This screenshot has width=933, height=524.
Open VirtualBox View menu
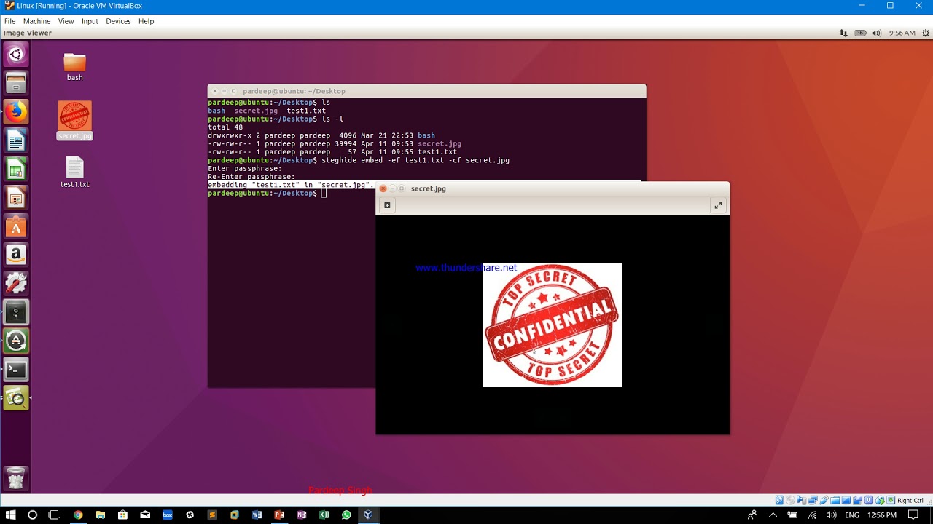tap(66, 21)
